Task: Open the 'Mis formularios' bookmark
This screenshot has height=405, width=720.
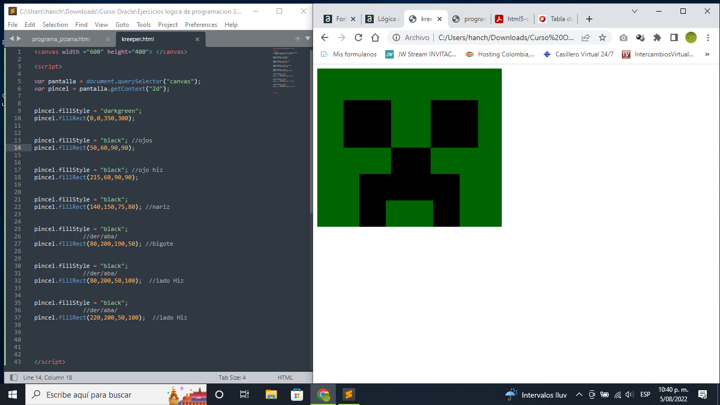Action: 348,54
